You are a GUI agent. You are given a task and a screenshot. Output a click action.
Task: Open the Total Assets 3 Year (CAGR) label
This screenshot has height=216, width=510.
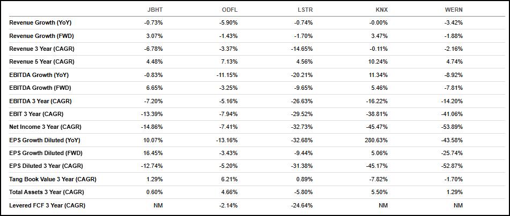(47, 192)
